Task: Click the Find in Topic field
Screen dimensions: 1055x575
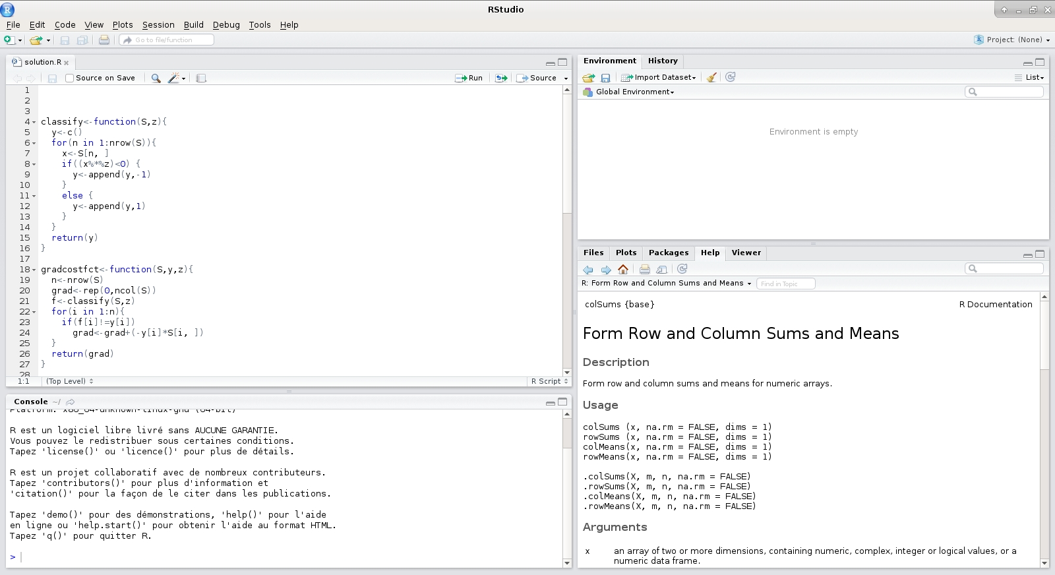Action: click(x=785, y=284)
